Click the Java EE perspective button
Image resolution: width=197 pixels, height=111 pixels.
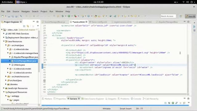point(191,16)
